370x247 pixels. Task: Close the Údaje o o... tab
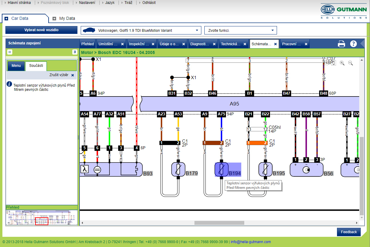pos(184,44)
